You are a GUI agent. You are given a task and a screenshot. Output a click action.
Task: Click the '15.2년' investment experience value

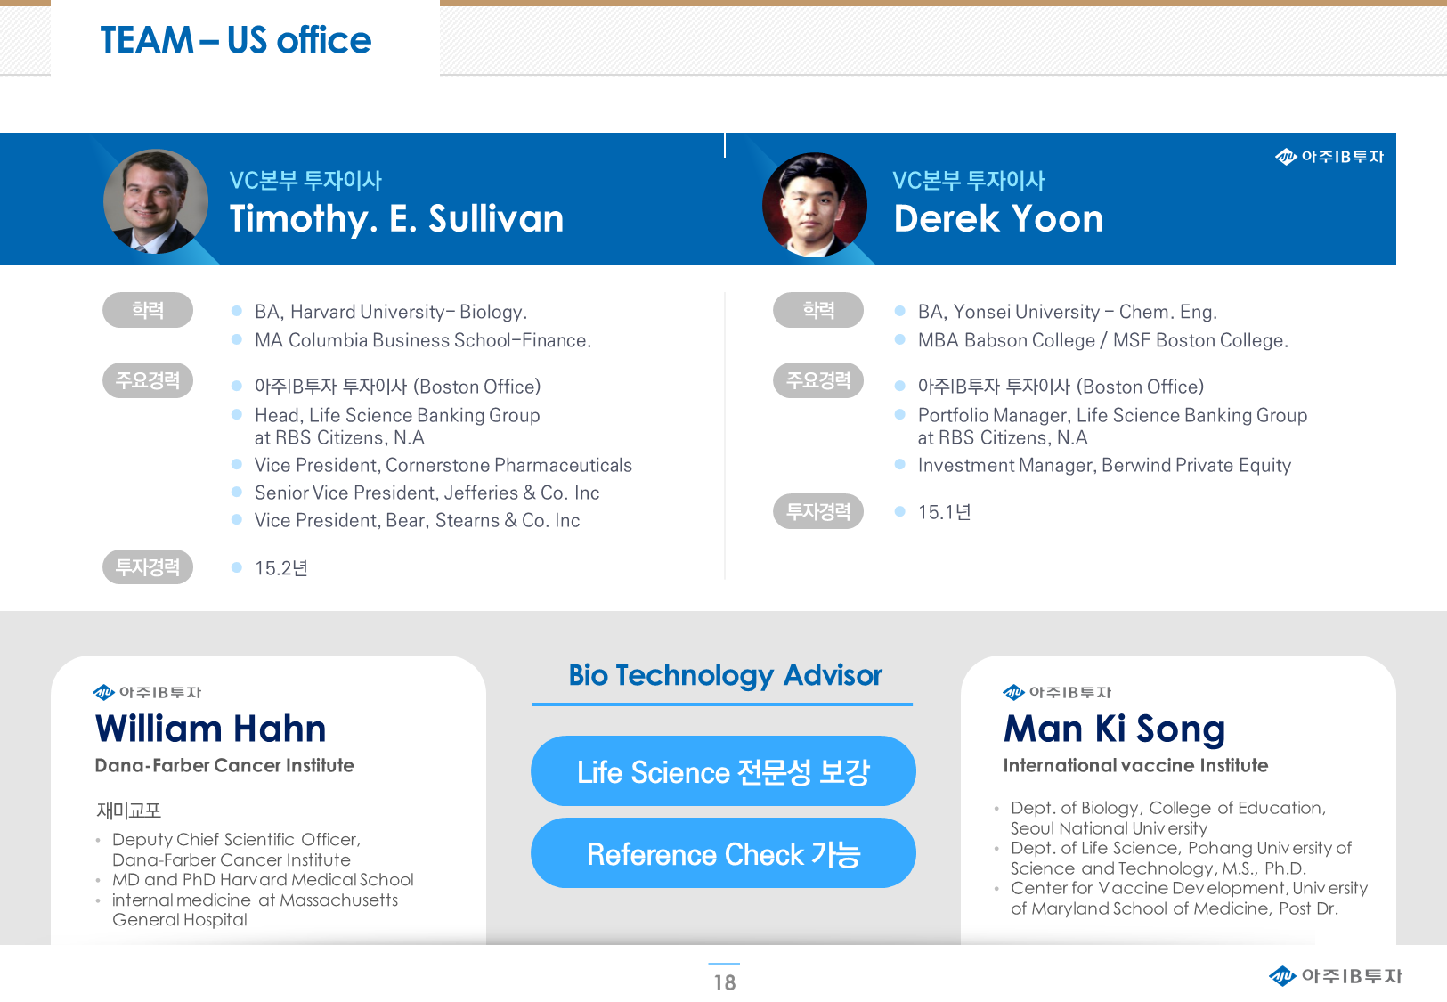[281, 568]
